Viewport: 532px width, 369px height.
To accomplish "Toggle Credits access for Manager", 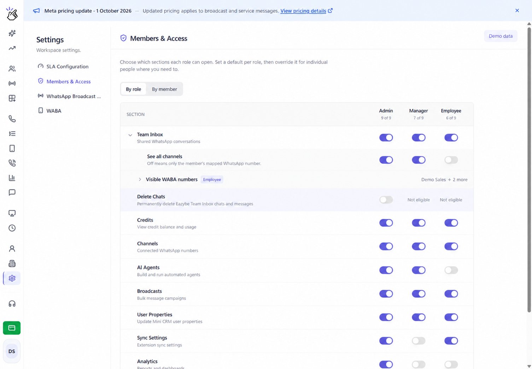I will coord(419,223).
